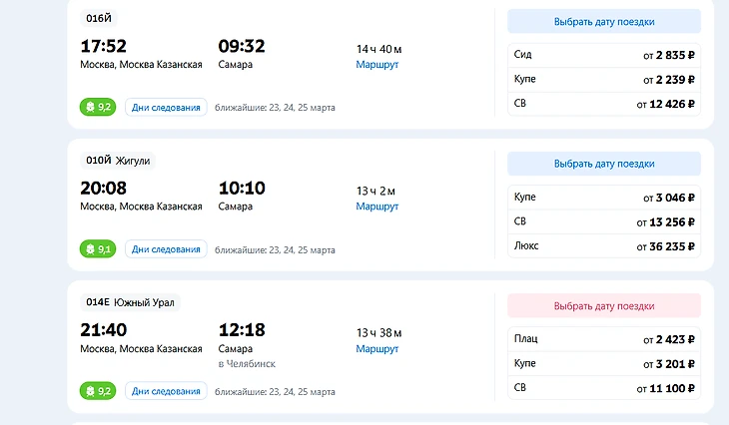This screenshot has width=729, height=425.
Task: Click the 9,1 rating badge for Жигули train
Action: 97,249
